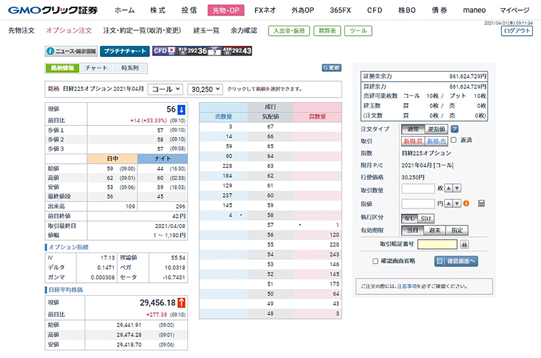Switch to the チャート tab
This screenshot has height=358, width=541.
click(96, 68)
